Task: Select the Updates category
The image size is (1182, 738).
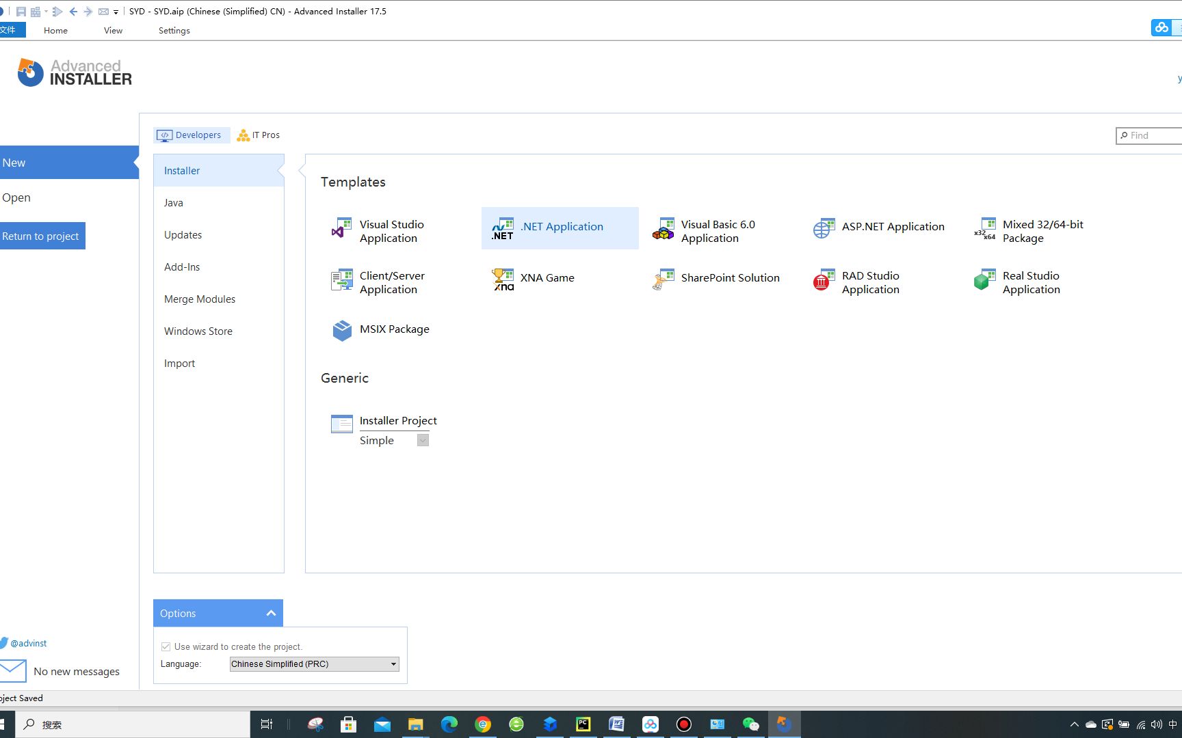Action: 218,234
